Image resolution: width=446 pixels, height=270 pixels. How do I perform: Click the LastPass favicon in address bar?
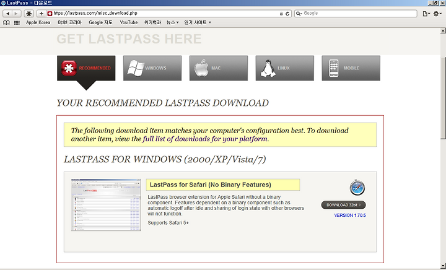coord(50,14)
